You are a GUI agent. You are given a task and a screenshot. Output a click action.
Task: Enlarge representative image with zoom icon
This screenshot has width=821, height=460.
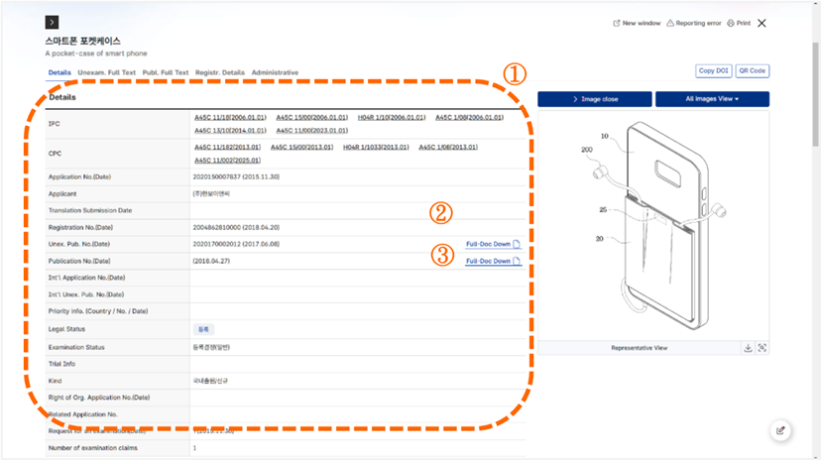point(762,348)
